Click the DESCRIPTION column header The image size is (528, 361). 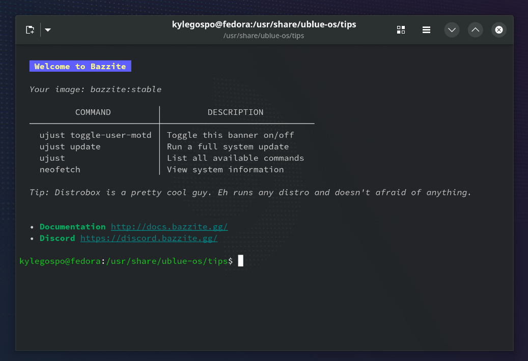tap(235, 112)
